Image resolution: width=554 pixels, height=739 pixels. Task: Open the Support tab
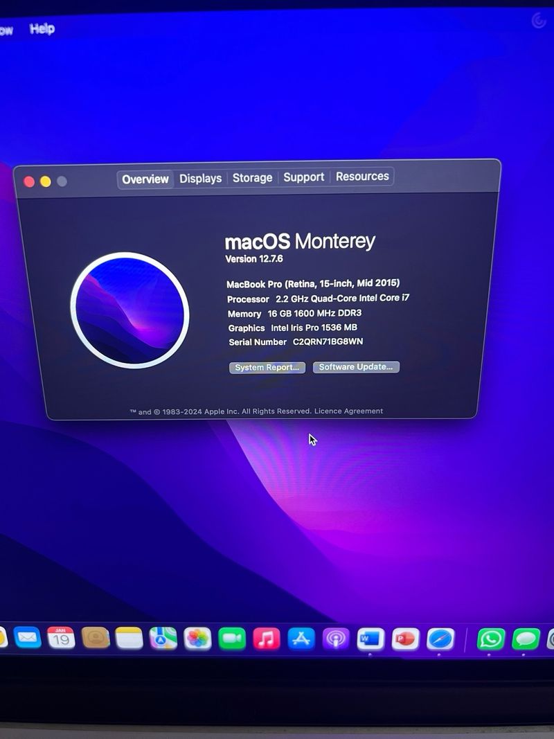click(304, 177)
